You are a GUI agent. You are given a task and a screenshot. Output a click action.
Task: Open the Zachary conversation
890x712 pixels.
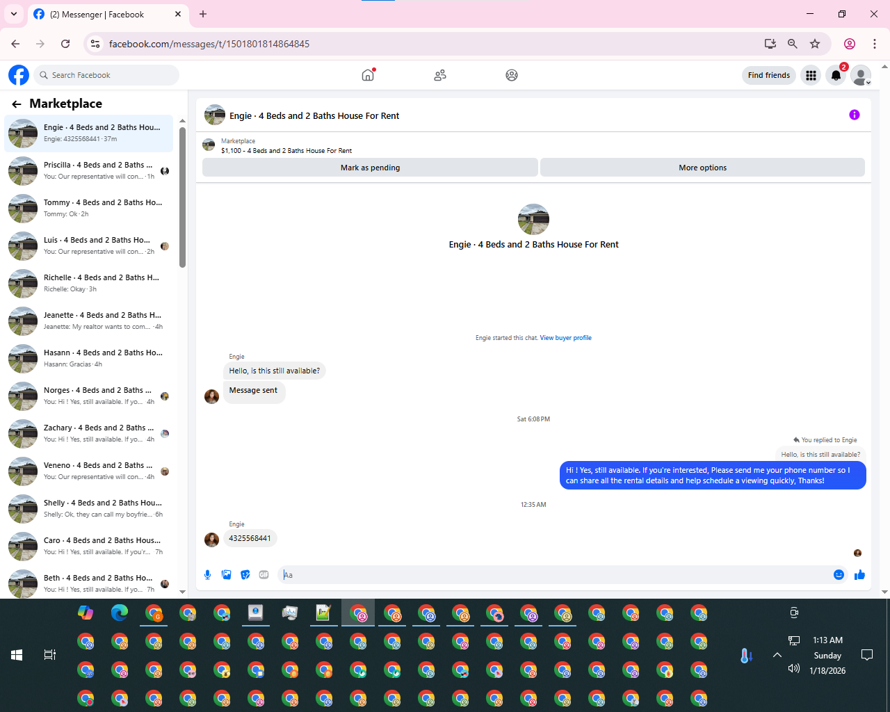pyautogui.click(x=89, y=434)
